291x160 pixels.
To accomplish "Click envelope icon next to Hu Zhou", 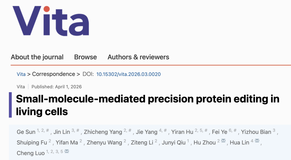I will pos(223,141).
